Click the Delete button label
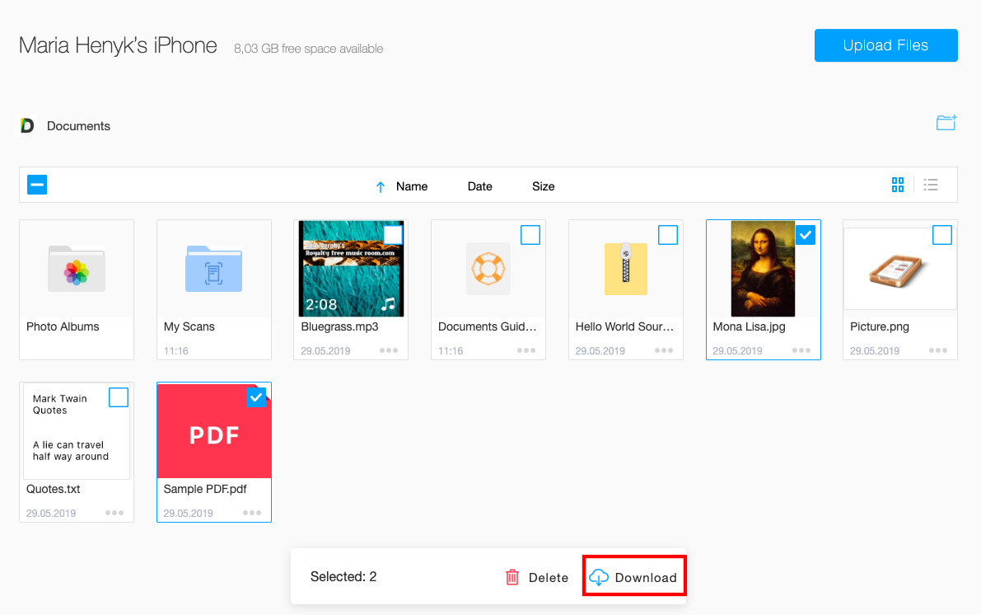 (x=549, y=577)
